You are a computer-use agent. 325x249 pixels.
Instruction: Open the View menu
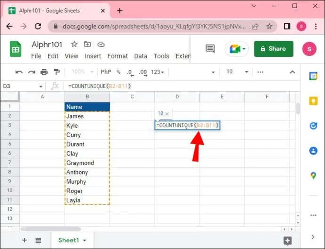tap(72, 56)
